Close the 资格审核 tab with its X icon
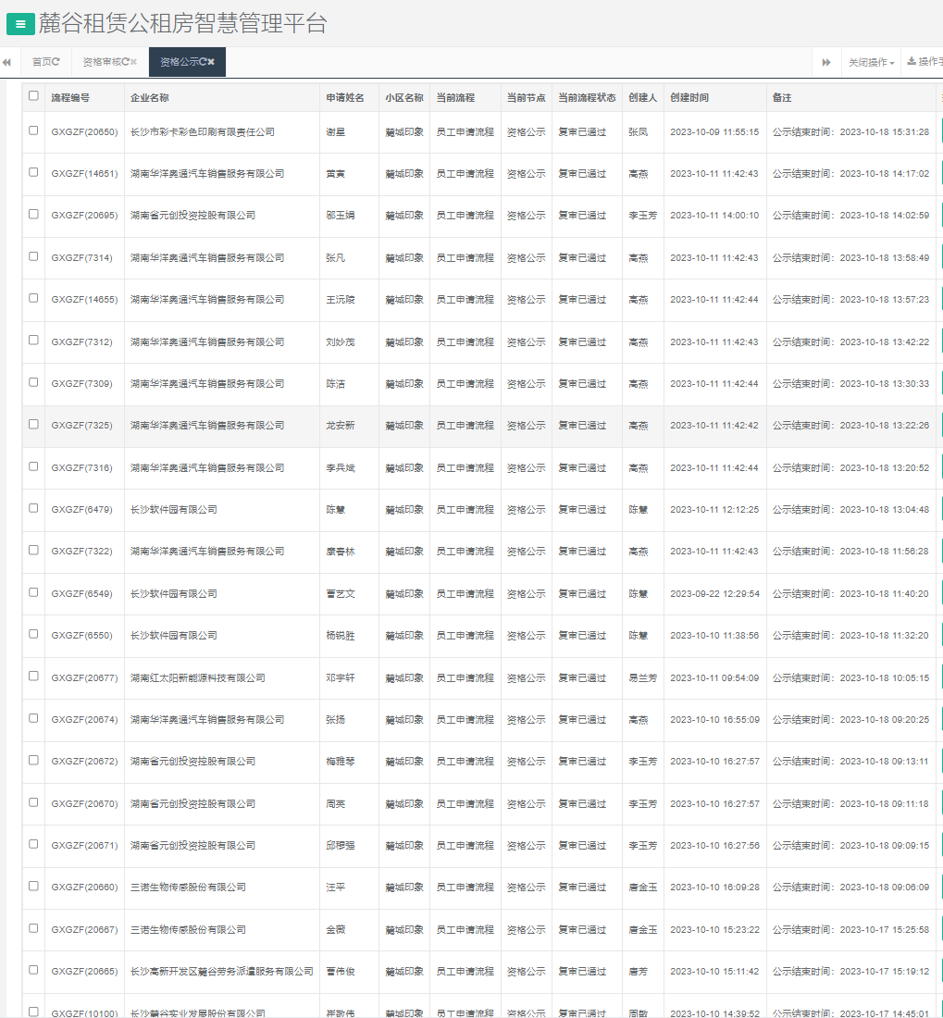 (x=134, y=62)
